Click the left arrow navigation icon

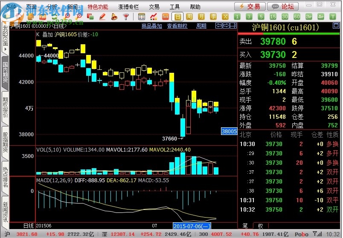219,26
